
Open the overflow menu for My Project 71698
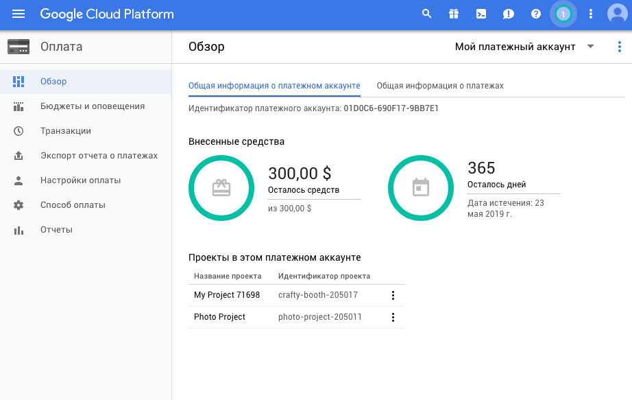(393, 295)
